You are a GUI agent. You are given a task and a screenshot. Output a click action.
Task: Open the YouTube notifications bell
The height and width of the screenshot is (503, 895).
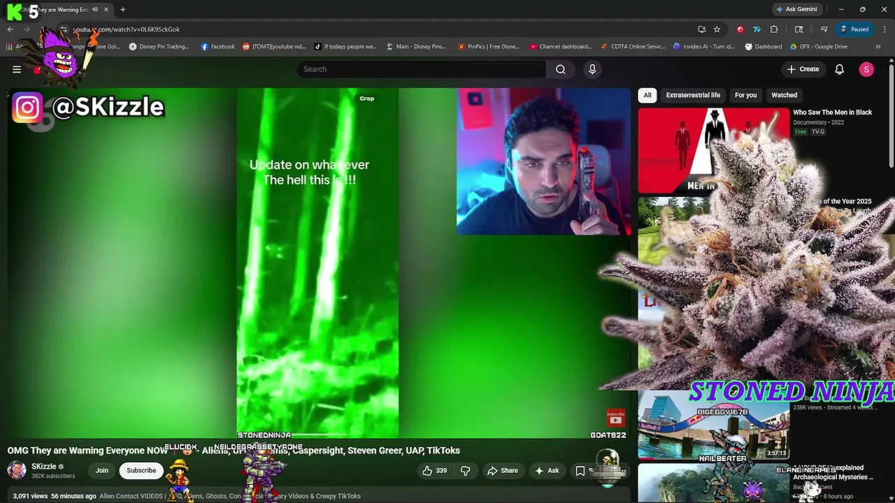click(840, 69)
